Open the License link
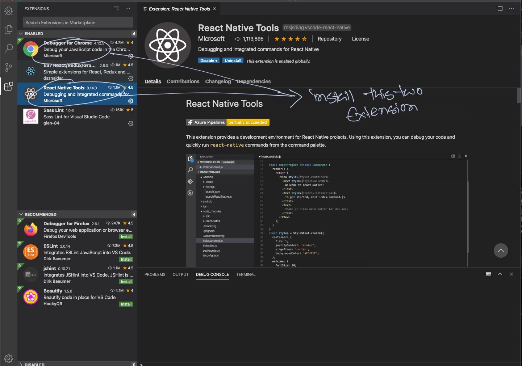Screen dimensions: 522x366 (360, 39)
